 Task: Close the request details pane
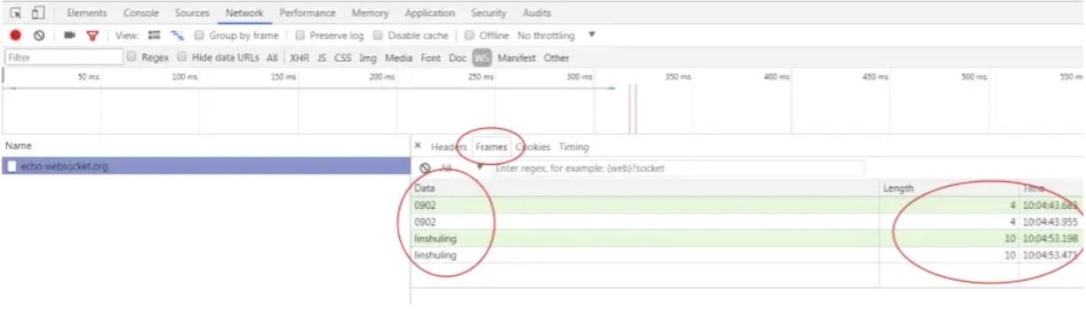point(418,146)
